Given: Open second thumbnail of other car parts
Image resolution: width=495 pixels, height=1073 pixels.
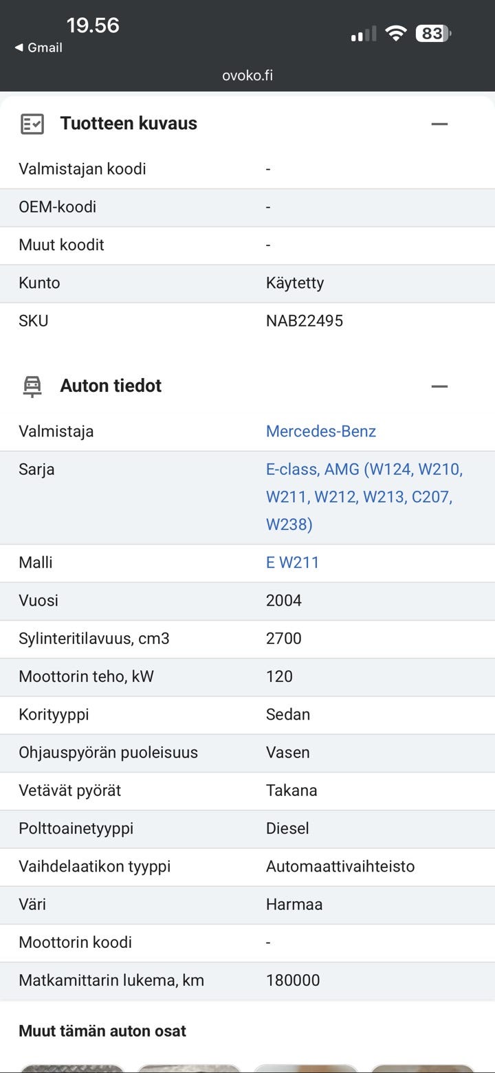Looking at the screenshot, I should (x=189, y=1068).
